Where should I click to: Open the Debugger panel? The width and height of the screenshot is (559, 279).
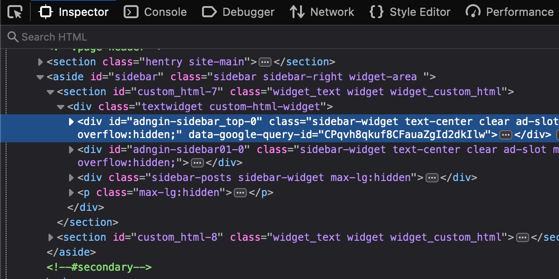(x=238, y=12)
